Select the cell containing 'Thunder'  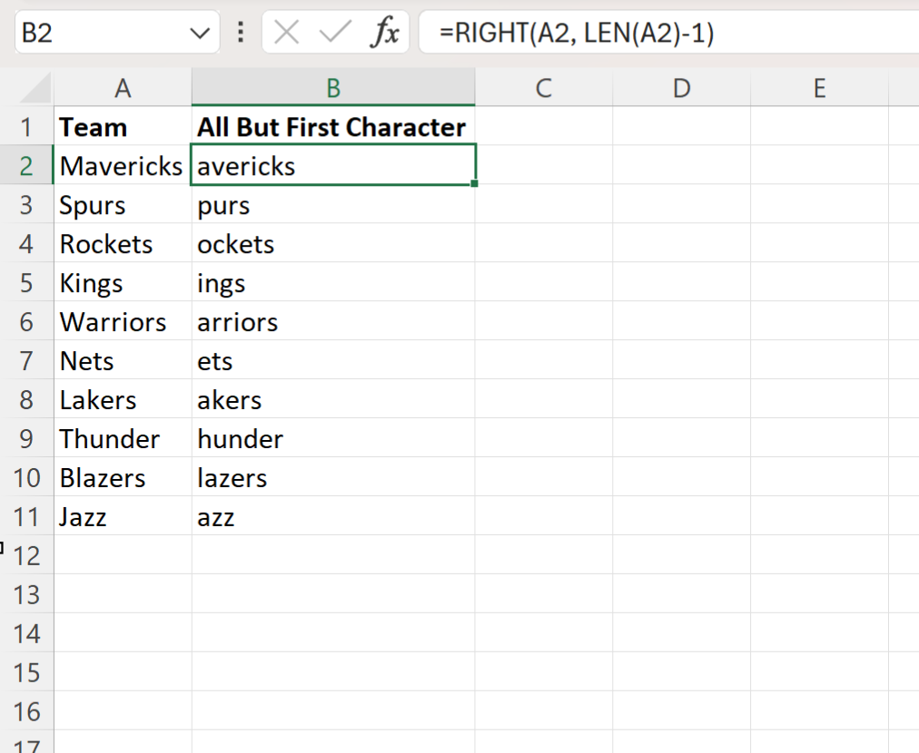pos(123,438)
